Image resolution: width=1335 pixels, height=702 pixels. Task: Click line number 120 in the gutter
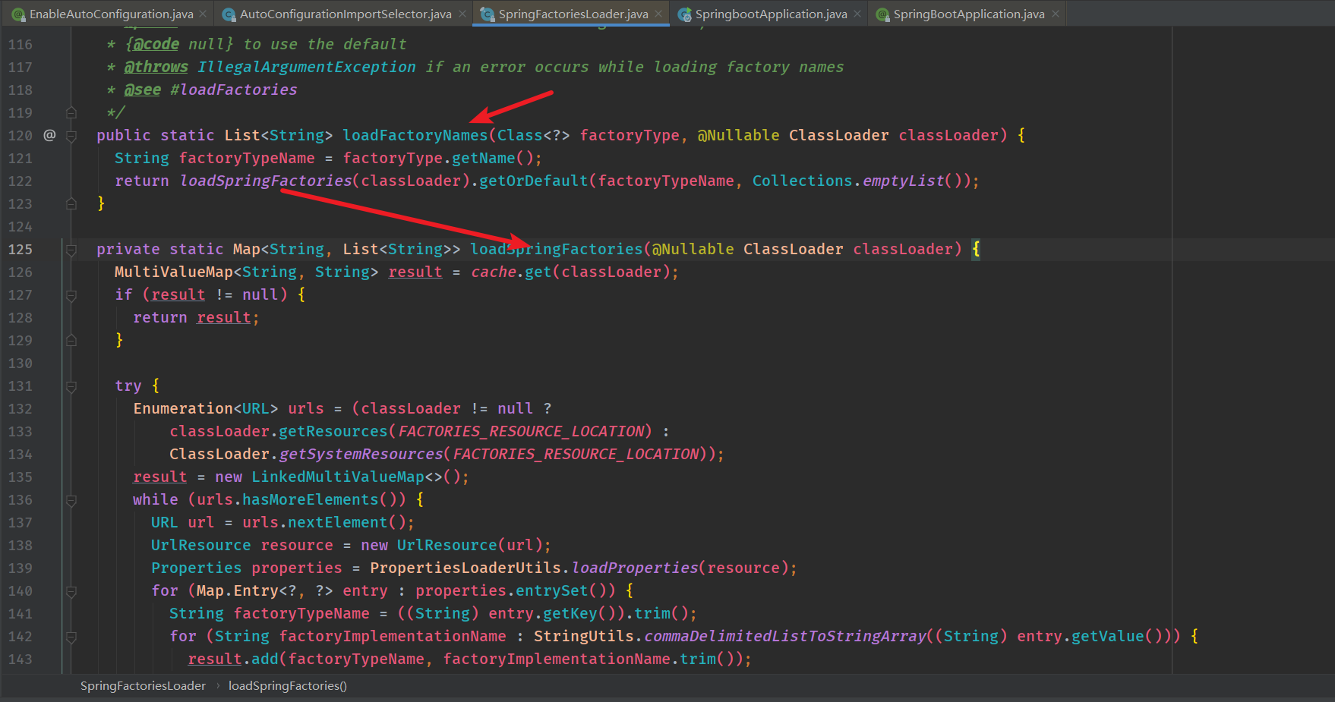click(x=21, y=136)
